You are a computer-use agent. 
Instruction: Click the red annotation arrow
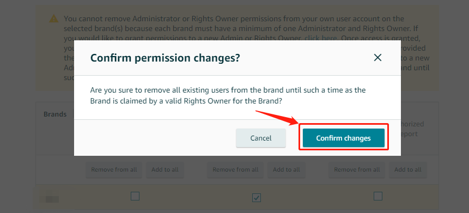coord(277,117)
